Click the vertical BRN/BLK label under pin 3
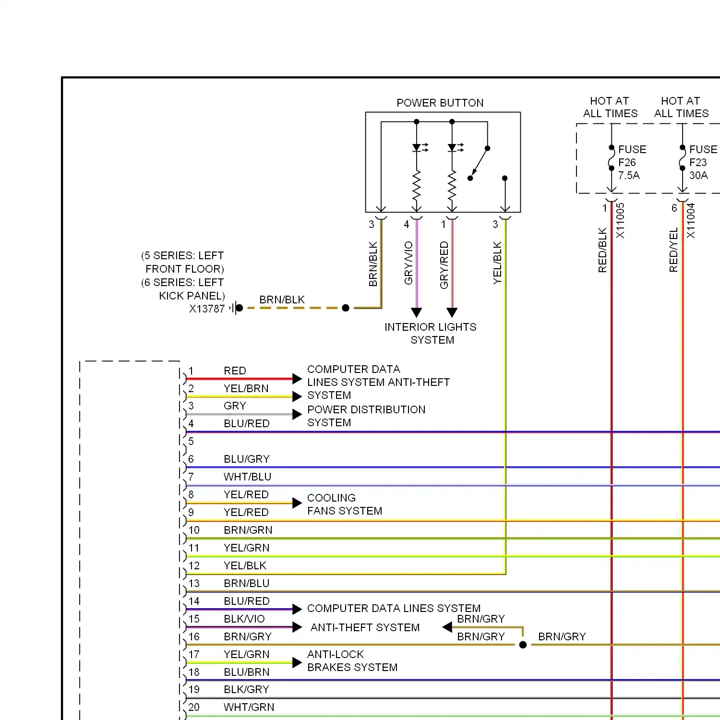This screenshot has height=720, width=720. pos(373,264)
